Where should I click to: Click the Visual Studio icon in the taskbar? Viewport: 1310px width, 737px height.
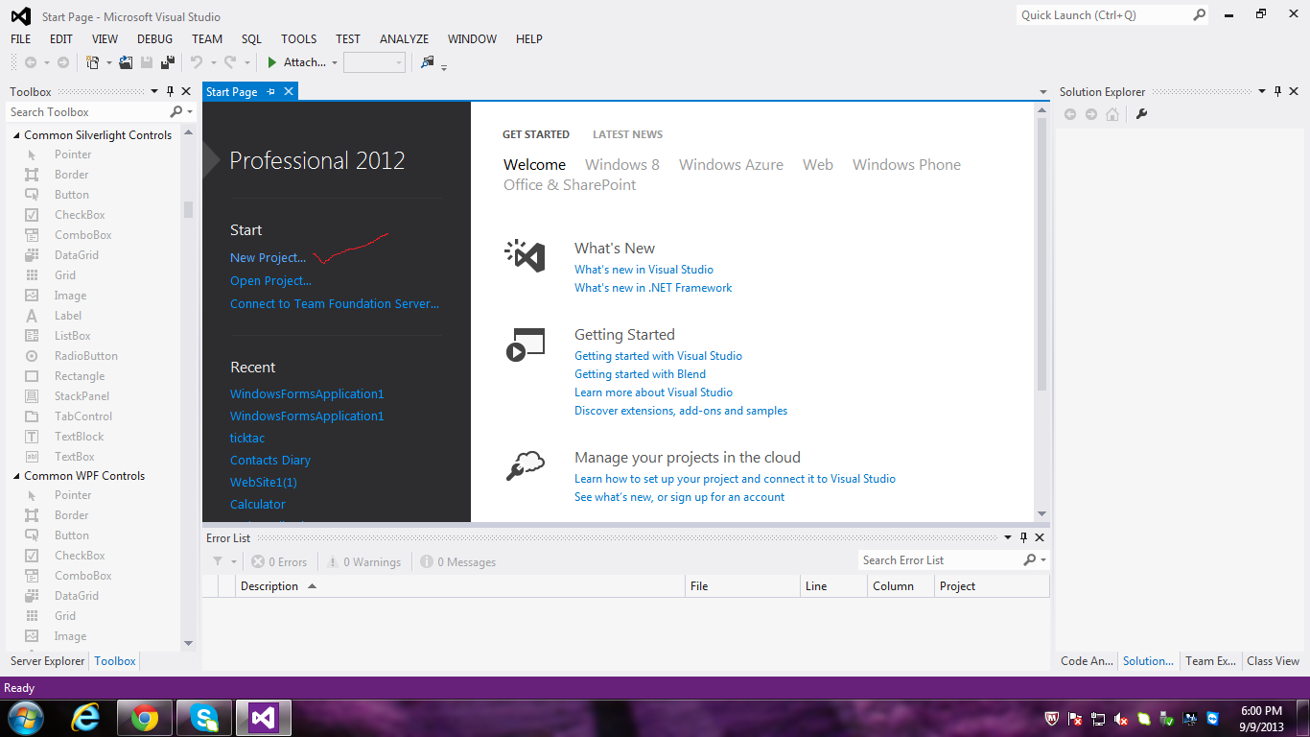click(264, 718)
